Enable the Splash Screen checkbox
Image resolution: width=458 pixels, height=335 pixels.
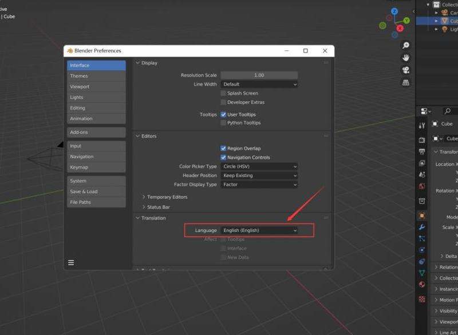click(x=223, y=93)
